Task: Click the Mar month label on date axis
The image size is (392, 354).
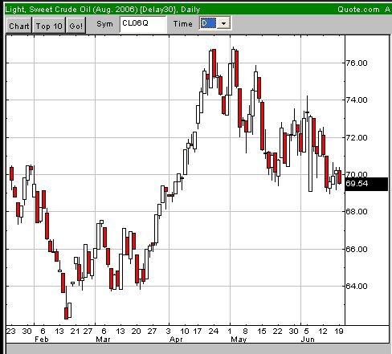Action: coord(103,340)
